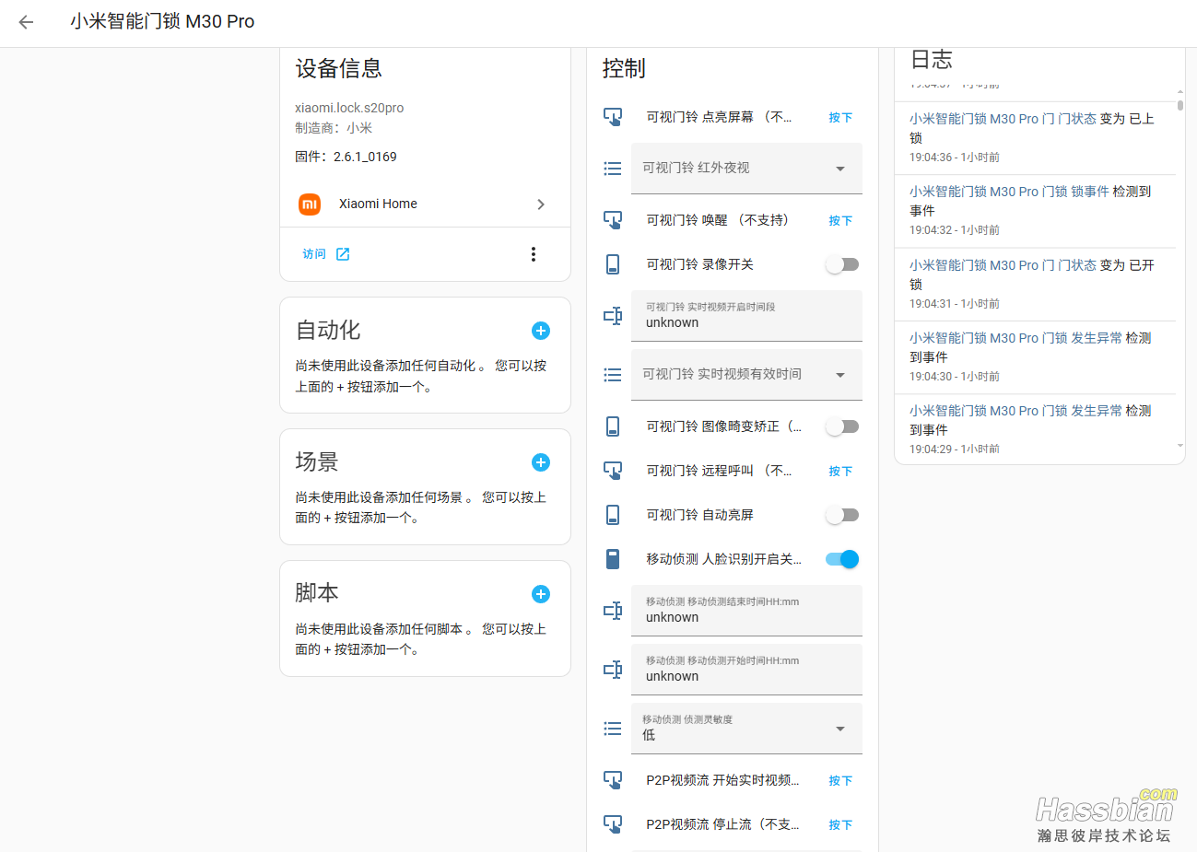
Task: Open log link 发生异常 at 19:04:30
Action: pos(1015,338)
